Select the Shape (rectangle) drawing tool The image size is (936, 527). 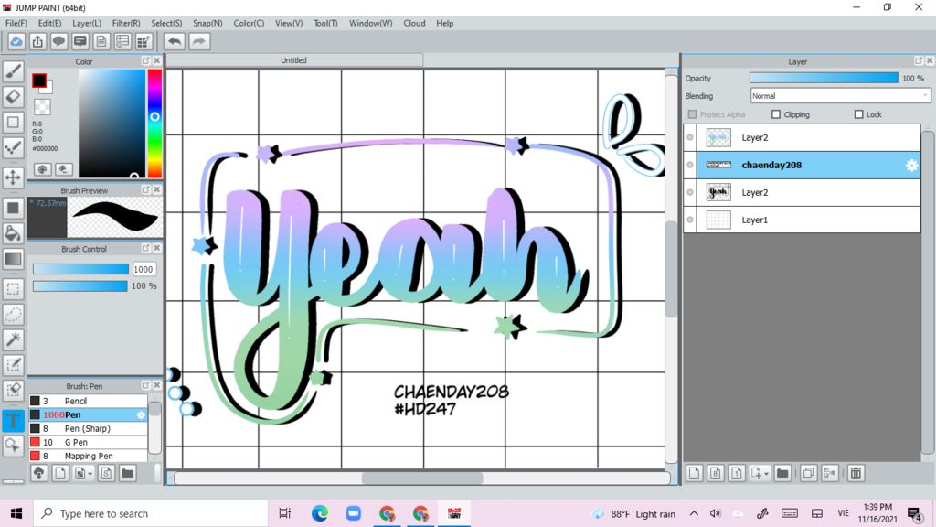tap(13, 122)
